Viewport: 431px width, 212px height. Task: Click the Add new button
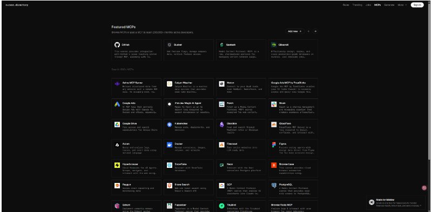295,31
